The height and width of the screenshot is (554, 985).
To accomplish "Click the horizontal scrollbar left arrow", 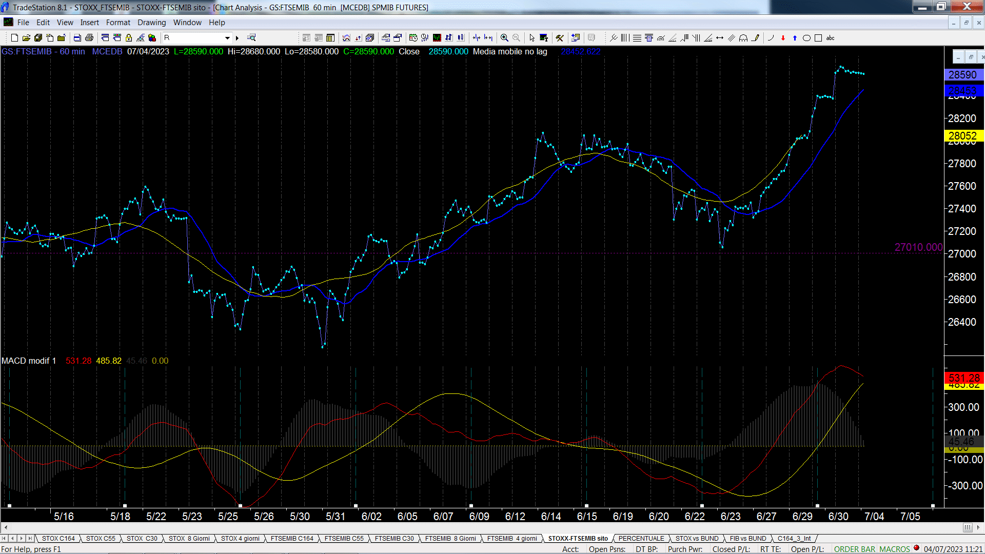I will 6,527.
